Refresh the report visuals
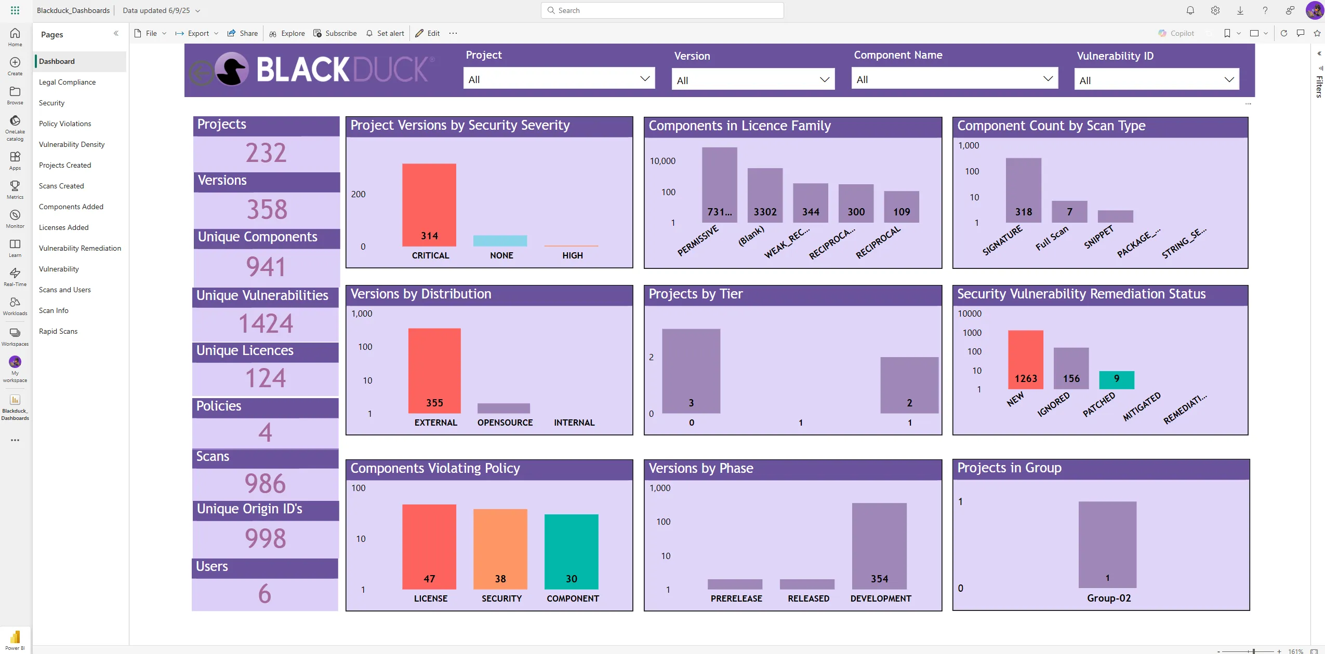This screenshot has width=1325, height=654. [1284, 33]
